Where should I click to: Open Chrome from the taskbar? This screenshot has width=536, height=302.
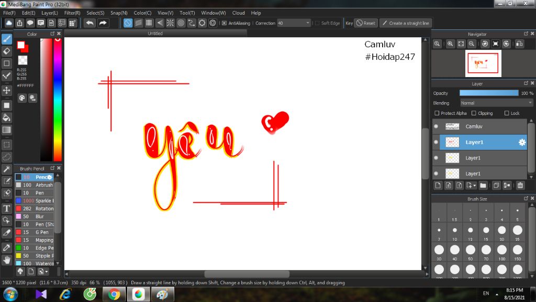[114, 294]
